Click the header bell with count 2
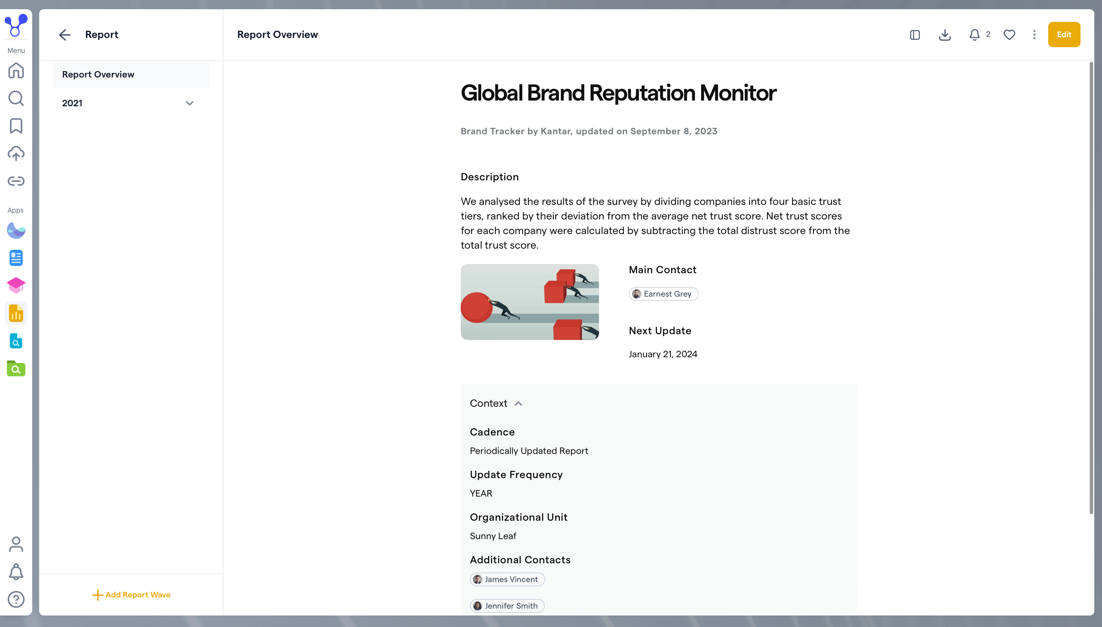 pos(979,35)
